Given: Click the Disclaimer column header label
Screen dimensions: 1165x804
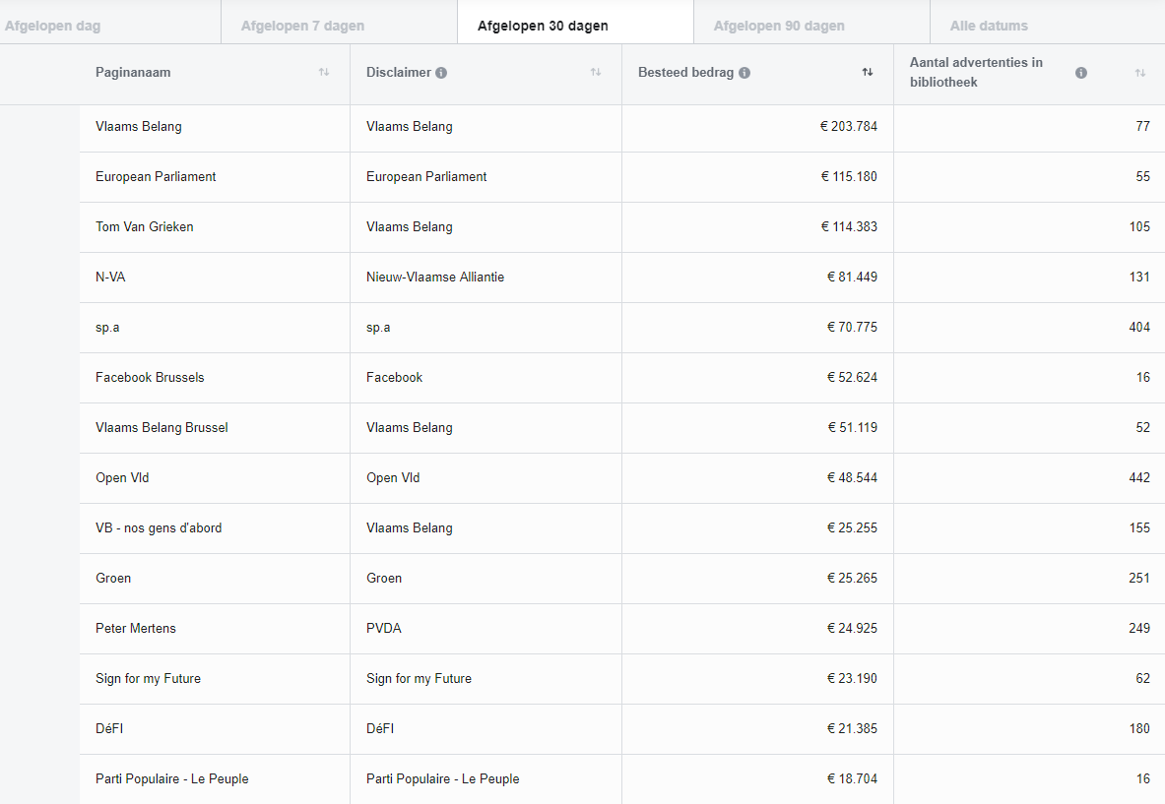Looking at the screenshot, I should point(398,72).
